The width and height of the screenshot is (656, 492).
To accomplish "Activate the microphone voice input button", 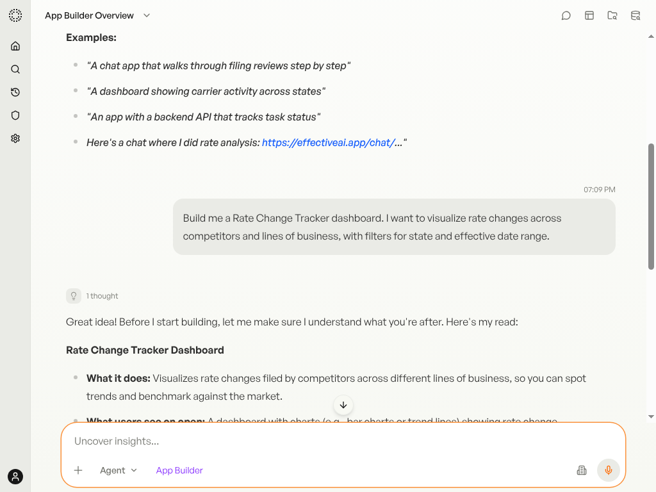I will click(x=609, y=470).
